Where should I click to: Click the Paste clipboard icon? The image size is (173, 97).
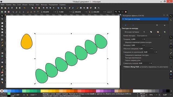[x=39, y=8]
